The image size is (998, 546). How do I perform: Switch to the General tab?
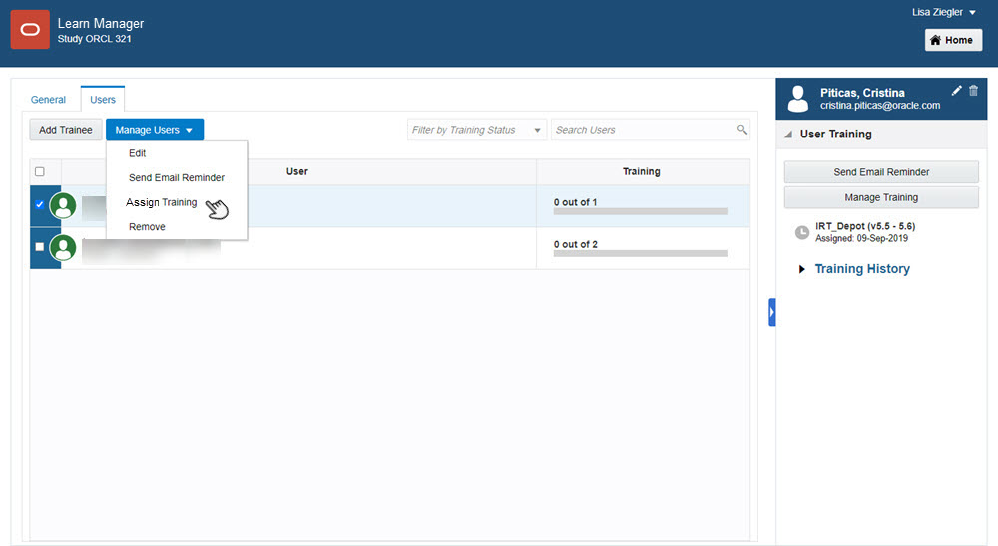tap(48, 100)
